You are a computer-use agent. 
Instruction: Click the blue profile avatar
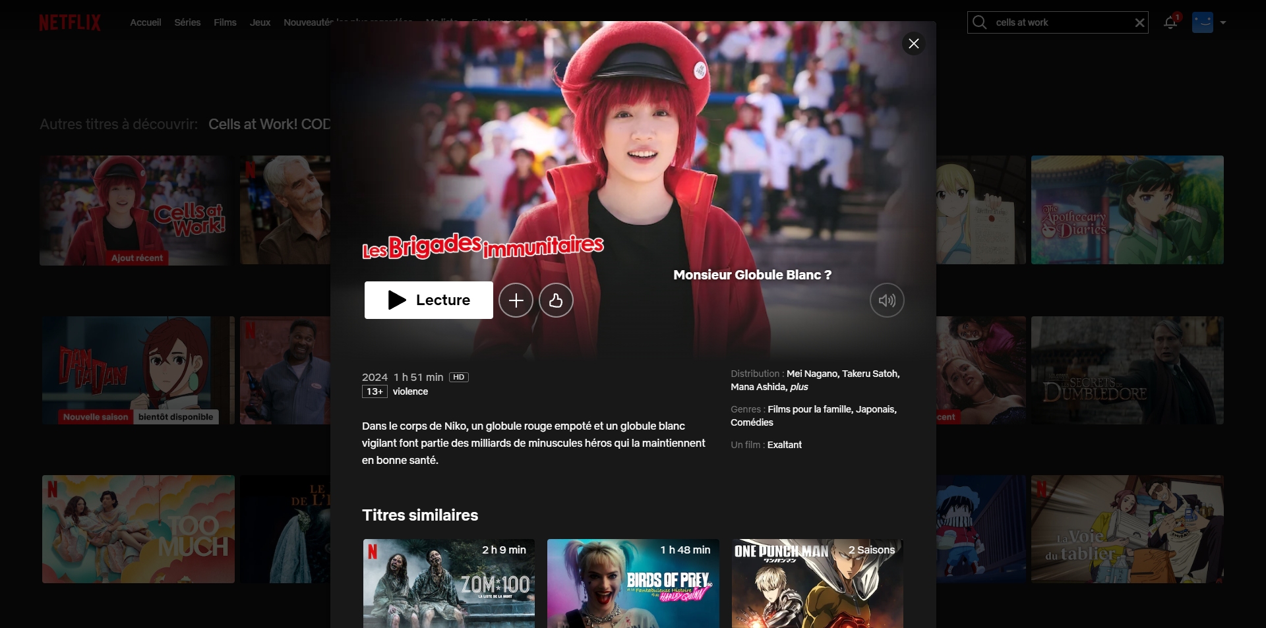point(1202,22)
